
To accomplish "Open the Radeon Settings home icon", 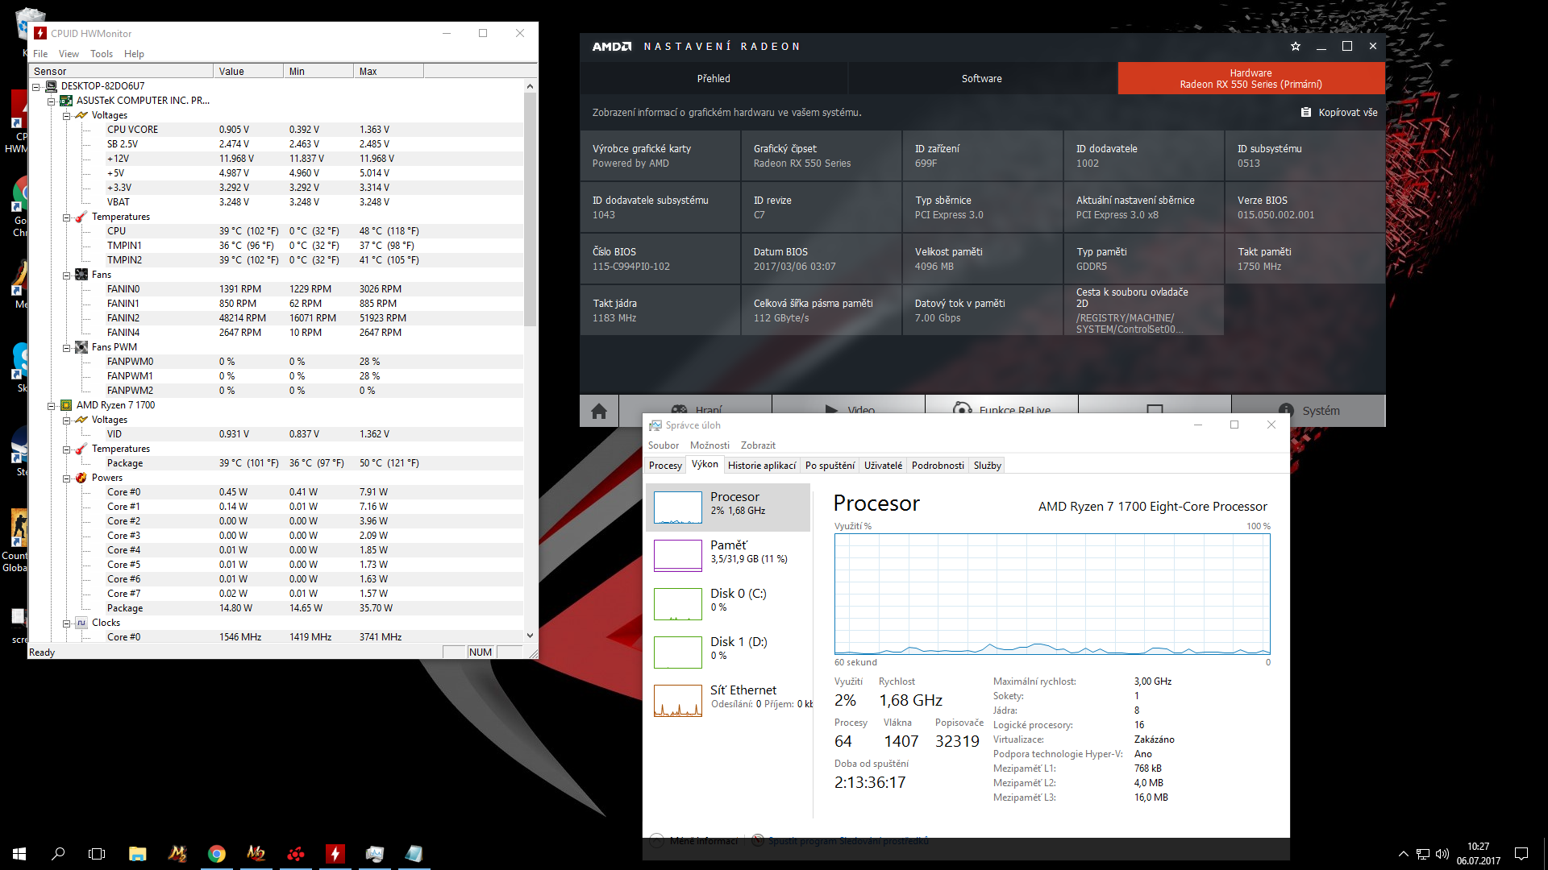I will 599,411.
